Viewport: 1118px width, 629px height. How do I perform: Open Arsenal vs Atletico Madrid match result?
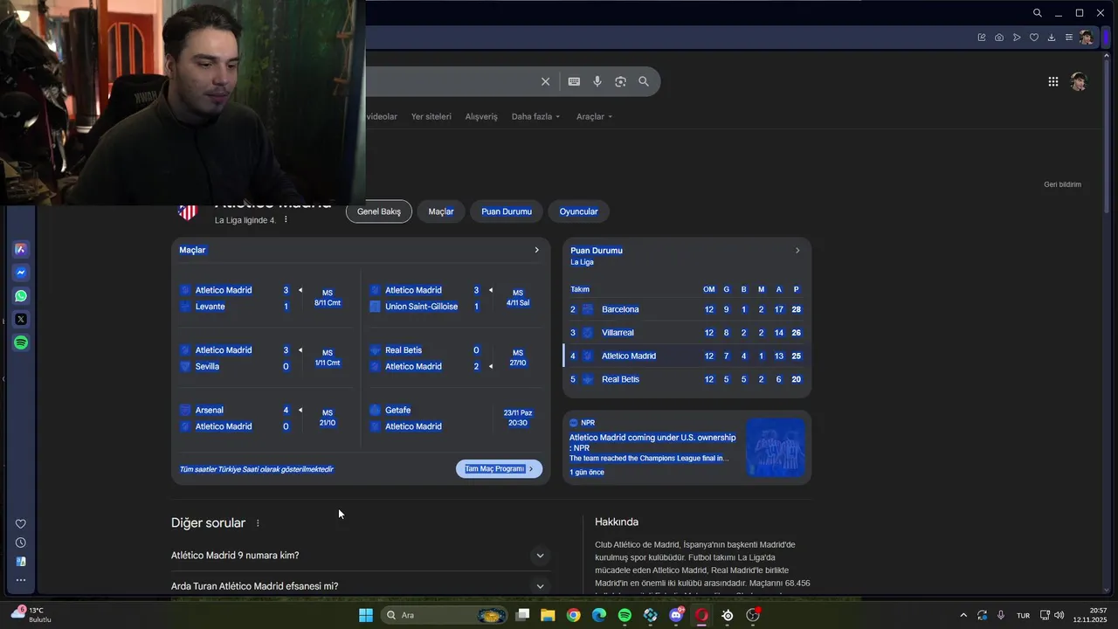265,418
